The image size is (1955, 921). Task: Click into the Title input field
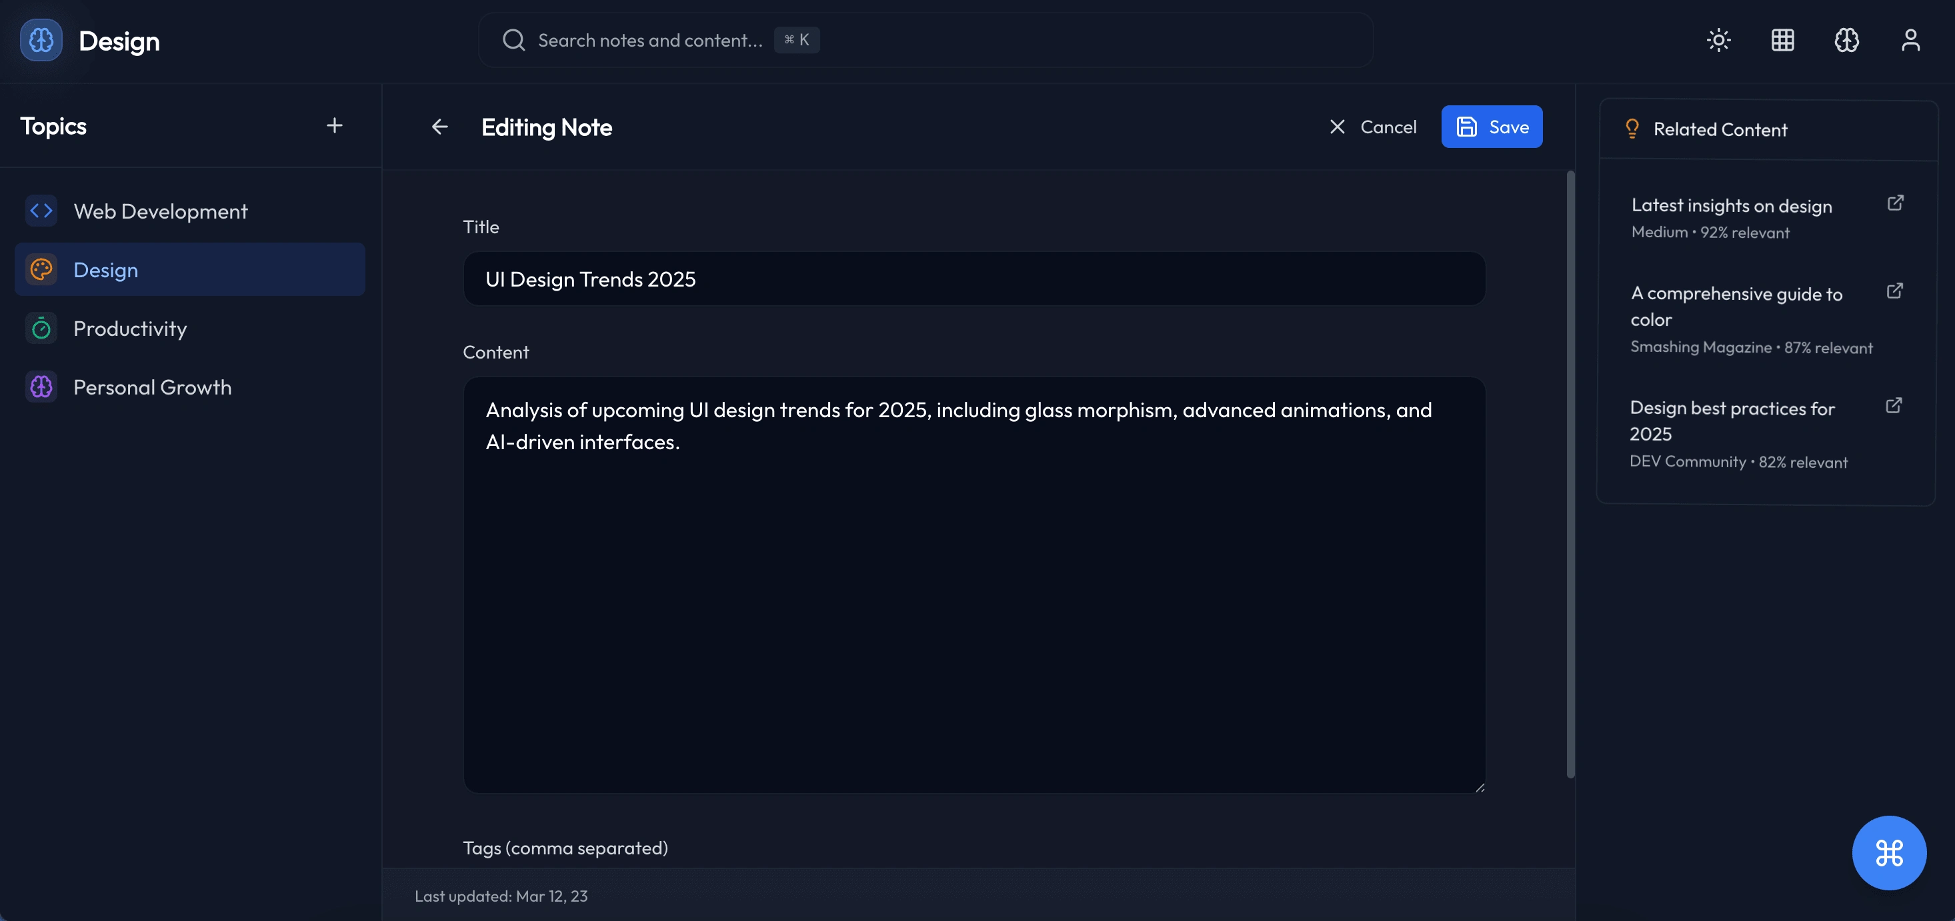(973, 279)
